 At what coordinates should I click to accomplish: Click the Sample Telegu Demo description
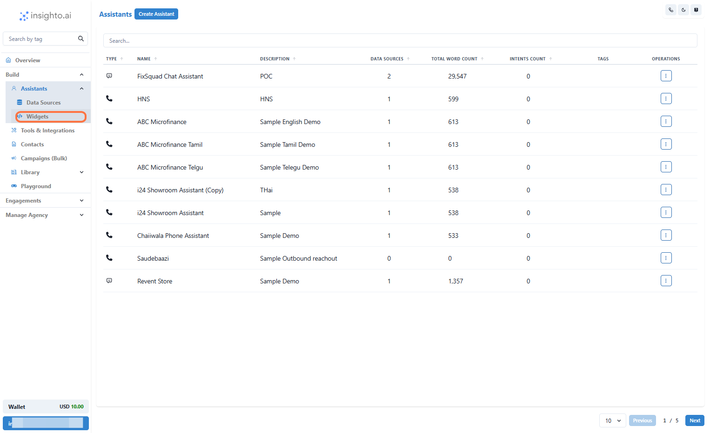(289, 167)
